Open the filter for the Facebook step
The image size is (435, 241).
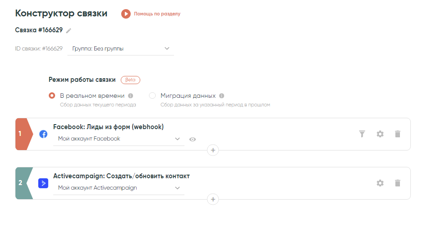point(362,134)
